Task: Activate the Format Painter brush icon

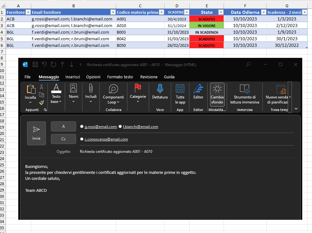Action: click(x=42, y=103)
